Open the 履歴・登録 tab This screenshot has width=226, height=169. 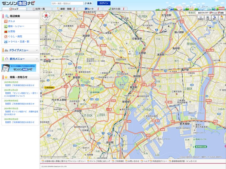(65, 9)
